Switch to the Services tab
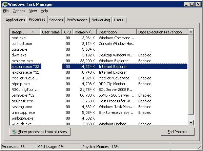 coord(56,20)
